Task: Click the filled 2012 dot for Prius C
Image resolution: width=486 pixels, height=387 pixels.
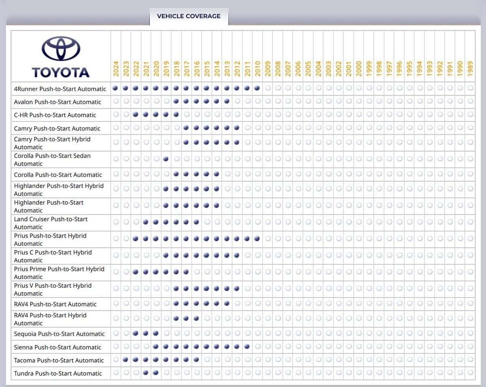Action: click(x=237, y=255)
